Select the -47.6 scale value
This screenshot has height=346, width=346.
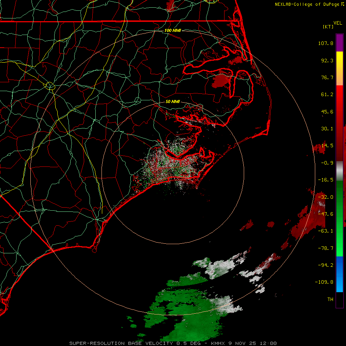(x=326, y=214)
